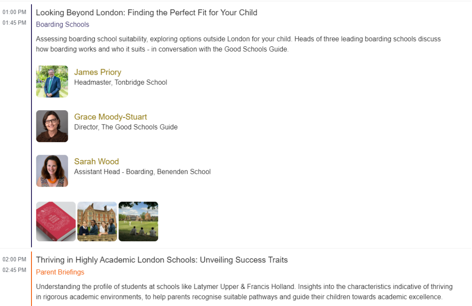Click the Director, The Good Schools Guide subtitle
This screenshot has height=306, width=472.
coord(126,127)
